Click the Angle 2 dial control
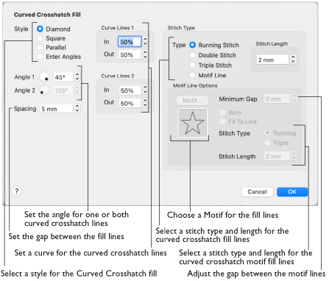 click(44, 90)
